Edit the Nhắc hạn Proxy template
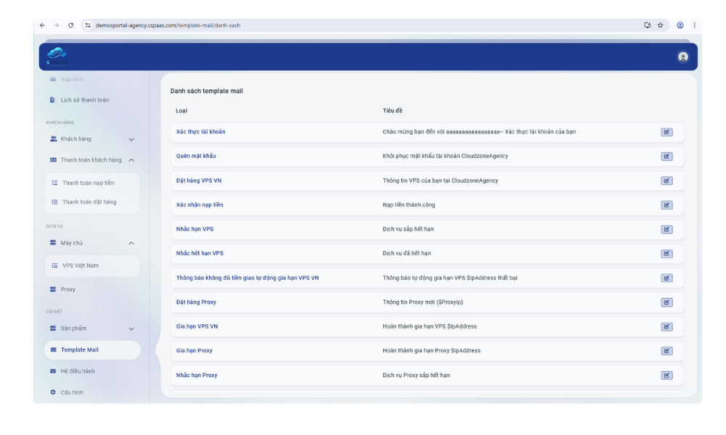The width and height of the screenshot is (726, 435). coord(666,376)
